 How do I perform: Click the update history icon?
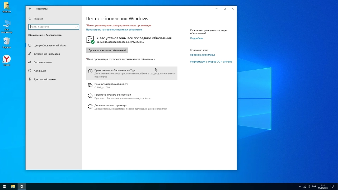click(x=90, y=96)
